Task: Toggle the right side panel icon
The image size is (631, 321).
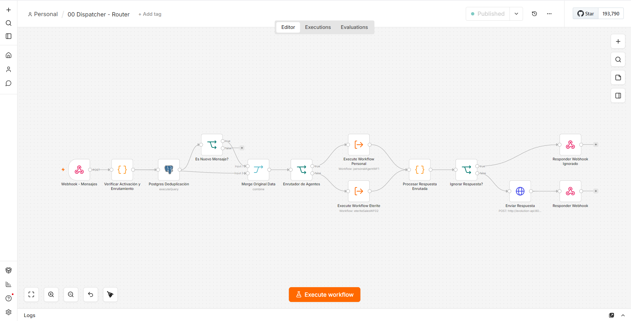Action: click(x=618, y=96)
